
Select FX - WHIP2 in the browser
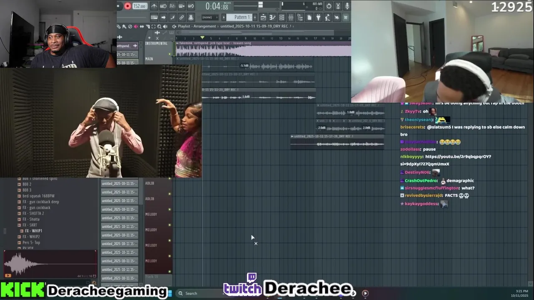tap(31, 237)
